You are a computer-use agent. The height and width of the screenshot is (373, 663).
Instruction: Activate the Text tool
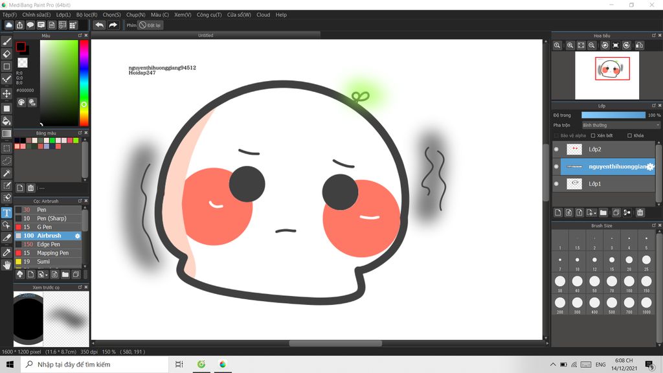click(x=6, y=212)
